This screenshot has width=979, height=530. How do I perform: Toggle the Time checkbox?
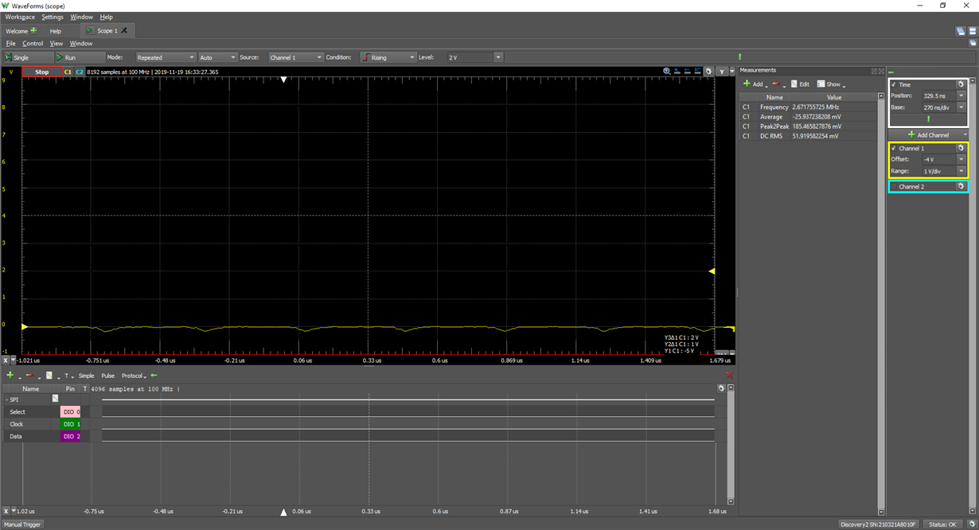pos(894,84)
